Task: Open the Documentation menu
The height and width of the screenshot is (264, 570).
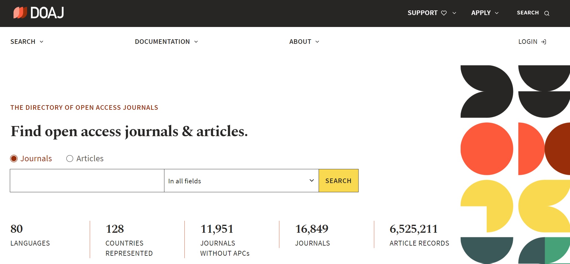Action: click(166, 42)
